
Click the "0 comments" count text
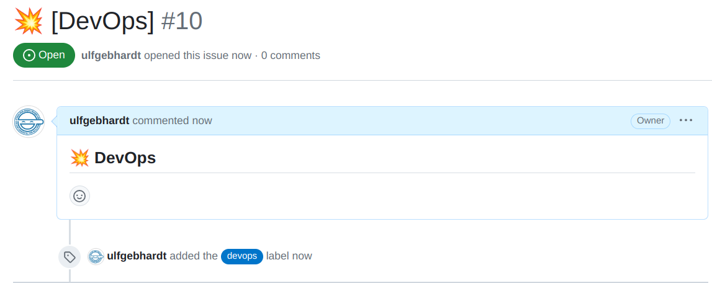291,55
